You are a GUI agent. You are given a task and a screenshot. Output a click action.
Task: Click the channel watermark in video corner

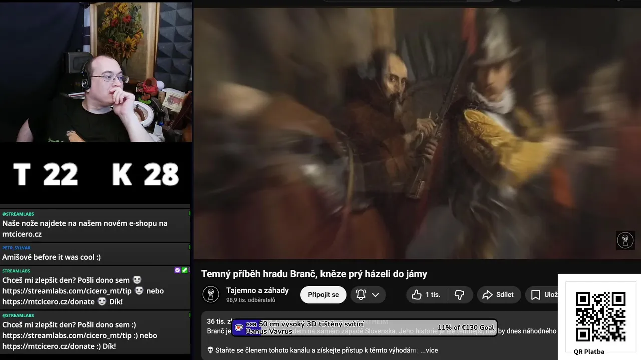(625, 240)
